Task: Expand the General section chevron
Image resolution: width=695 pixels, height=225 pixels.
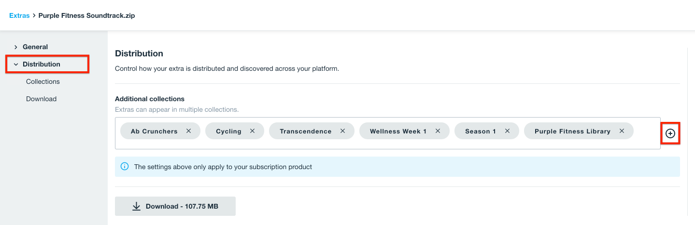Action: [x=16, y=47]
